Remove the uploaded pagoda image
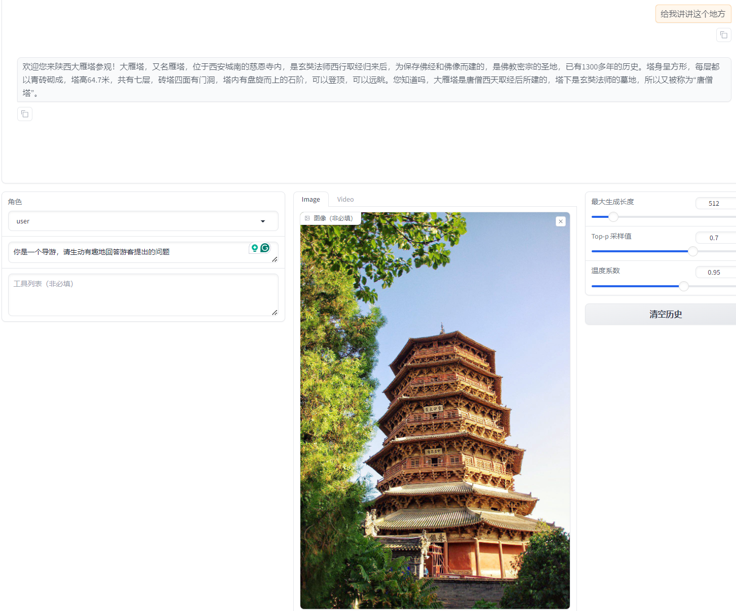This screenshot has height=611, width=736. coord(561,221)
